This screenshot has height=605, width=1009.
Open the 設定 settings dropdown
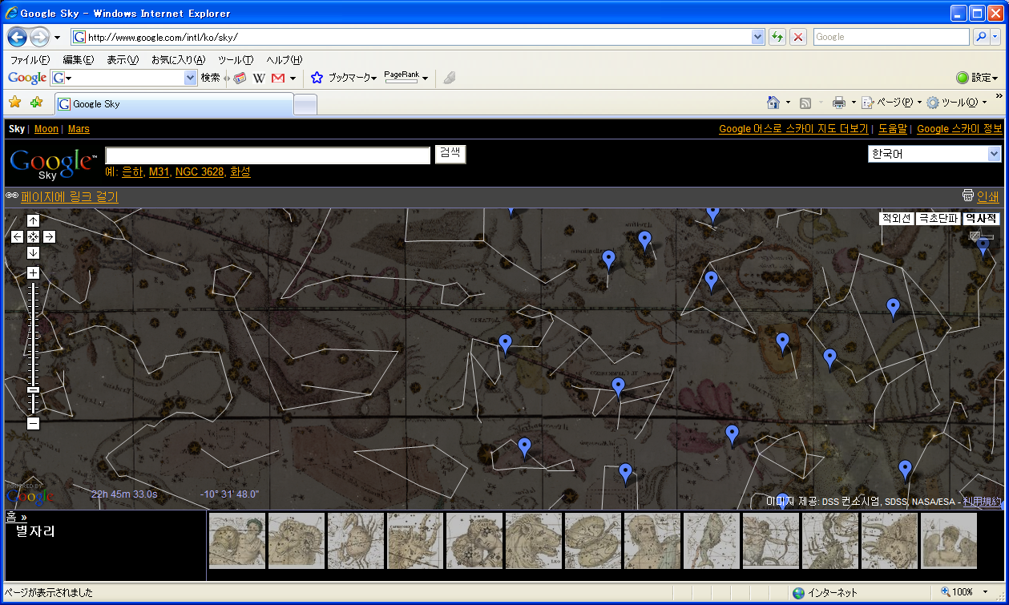click(x=977, y=78)
